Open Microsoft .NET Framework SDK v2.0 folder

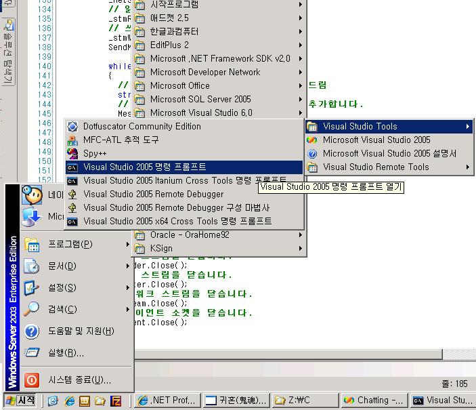219,59
